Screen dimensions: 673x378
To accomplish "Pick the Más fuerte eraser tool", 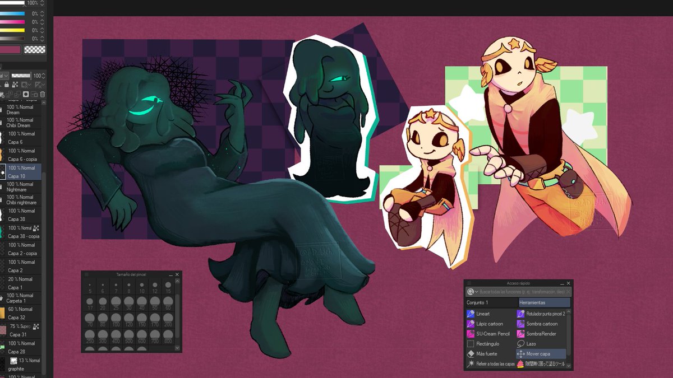I will pos(490,354).
